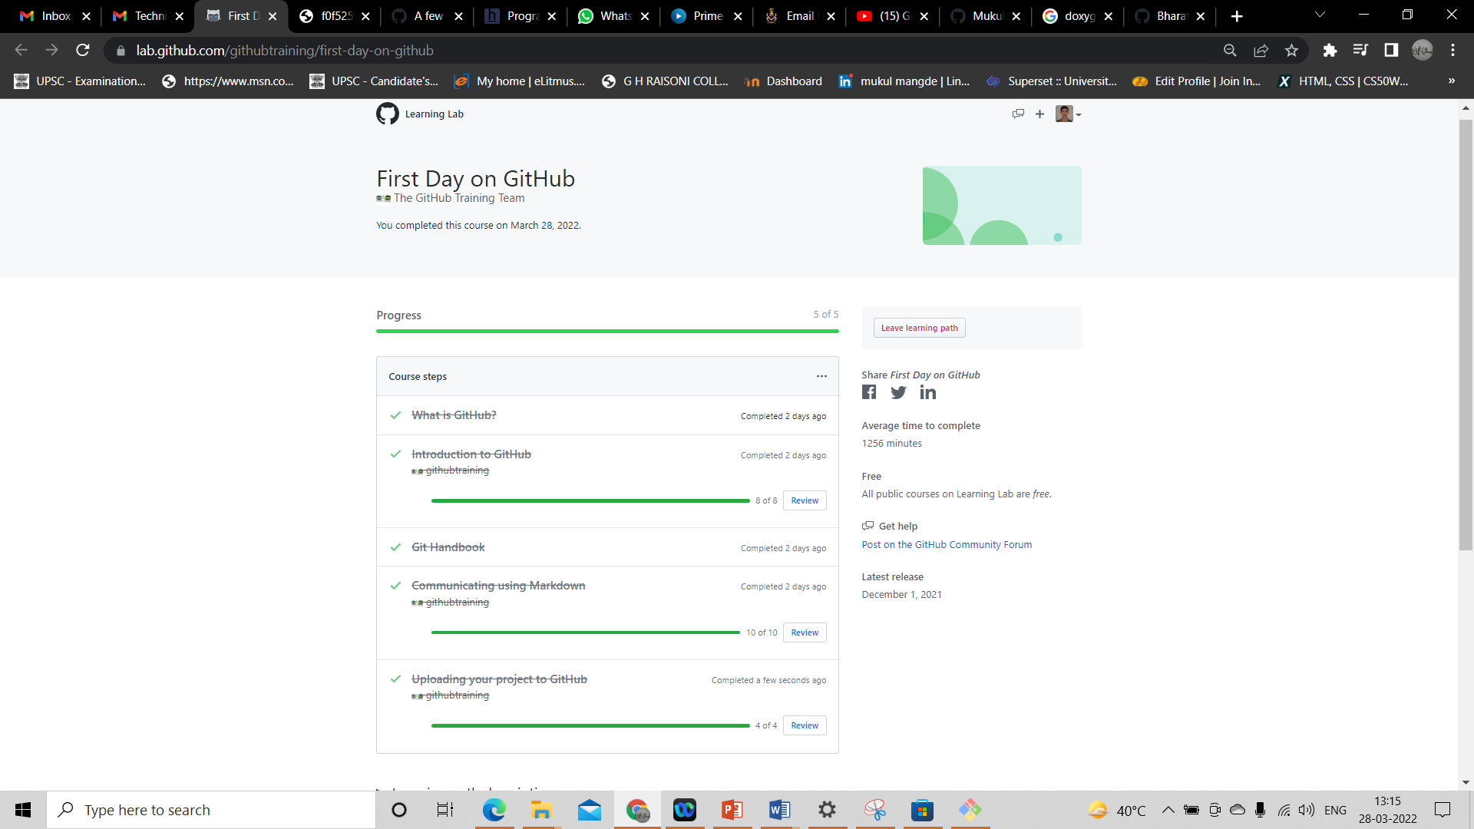This screenshot has height=829, width=1474.
Task: Review Communicating using Markdown course
Action: pyautogui.click(x=805, y=632)
